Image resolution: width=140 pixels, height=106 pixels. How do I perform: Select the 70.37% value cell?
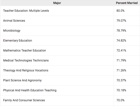click(127, 80)
